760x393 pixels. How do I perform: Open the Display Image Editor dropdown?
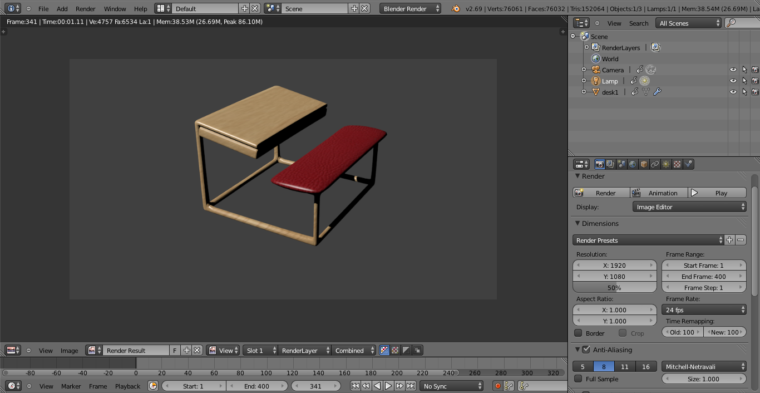tap(689, 207)
